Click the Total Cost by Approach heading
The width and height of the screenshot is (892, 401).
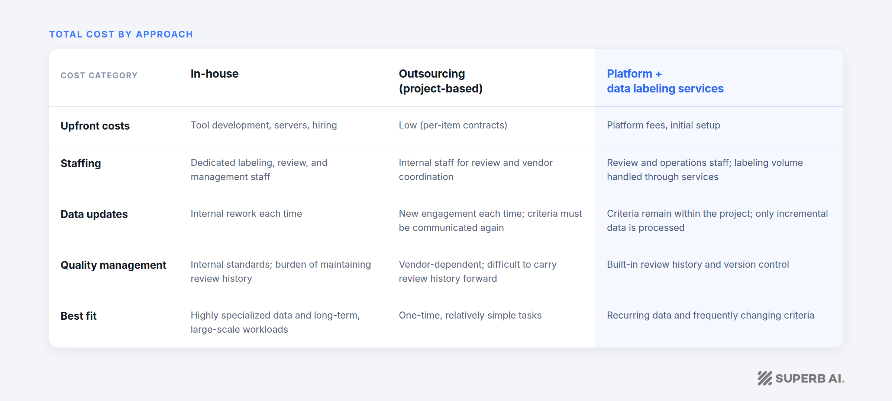121,34
